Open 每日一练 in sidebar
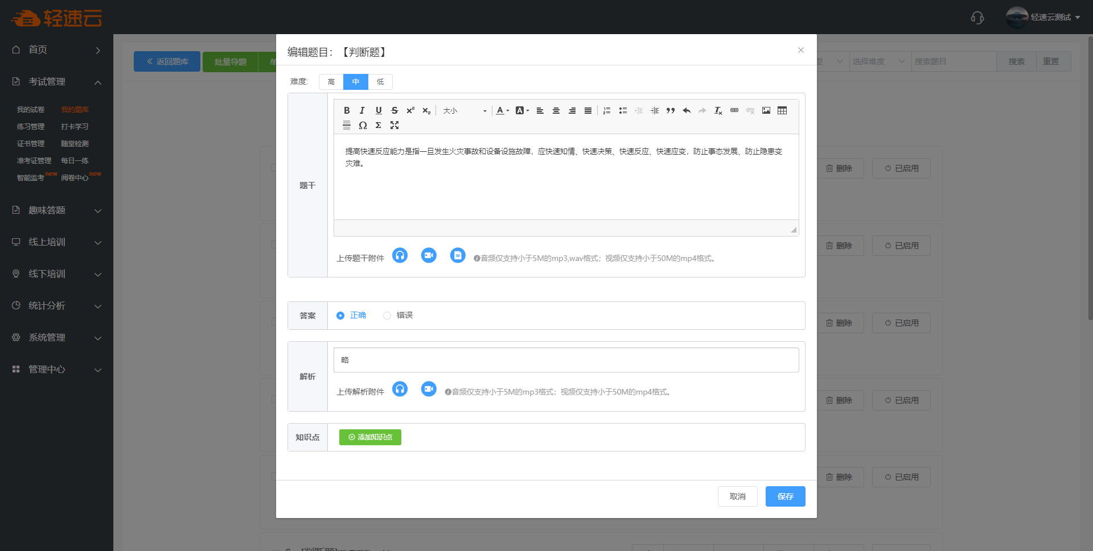 [75, 161]
